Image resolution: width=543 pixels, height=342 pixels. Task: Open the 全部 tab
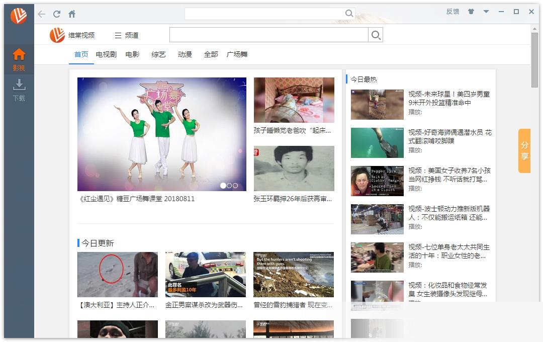211,54
